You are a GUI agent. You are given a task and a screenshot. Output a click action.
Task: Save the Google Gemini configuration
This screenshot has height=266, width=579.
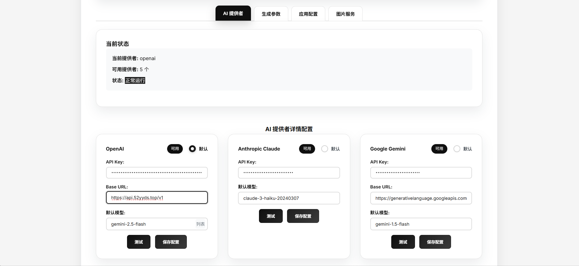tap(435, 242)
